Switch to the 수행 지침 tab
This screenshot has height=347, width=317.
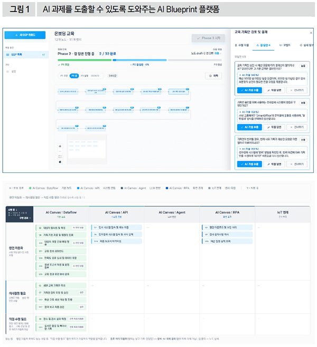[242, 45]
